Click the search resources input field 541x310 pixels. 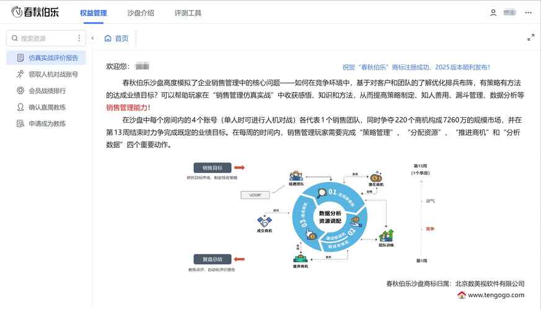click(46, 38)
